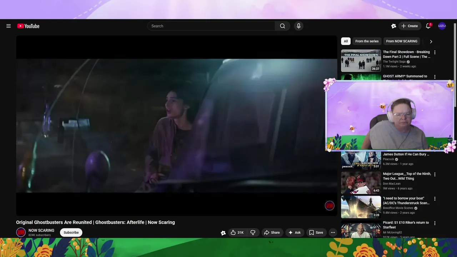Open the Boxoffice Movie Scenes channel

click(x=398, y=208)
